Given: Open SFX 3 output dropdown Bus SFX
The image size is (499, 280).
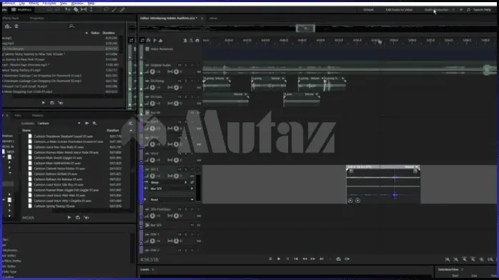Looking at the screenshot, I should point(172,189).
